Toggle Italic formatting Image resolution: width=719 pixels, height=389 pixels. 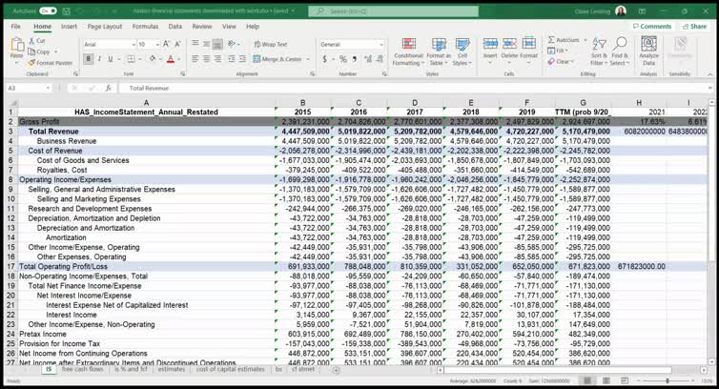(x=99, y=59)
